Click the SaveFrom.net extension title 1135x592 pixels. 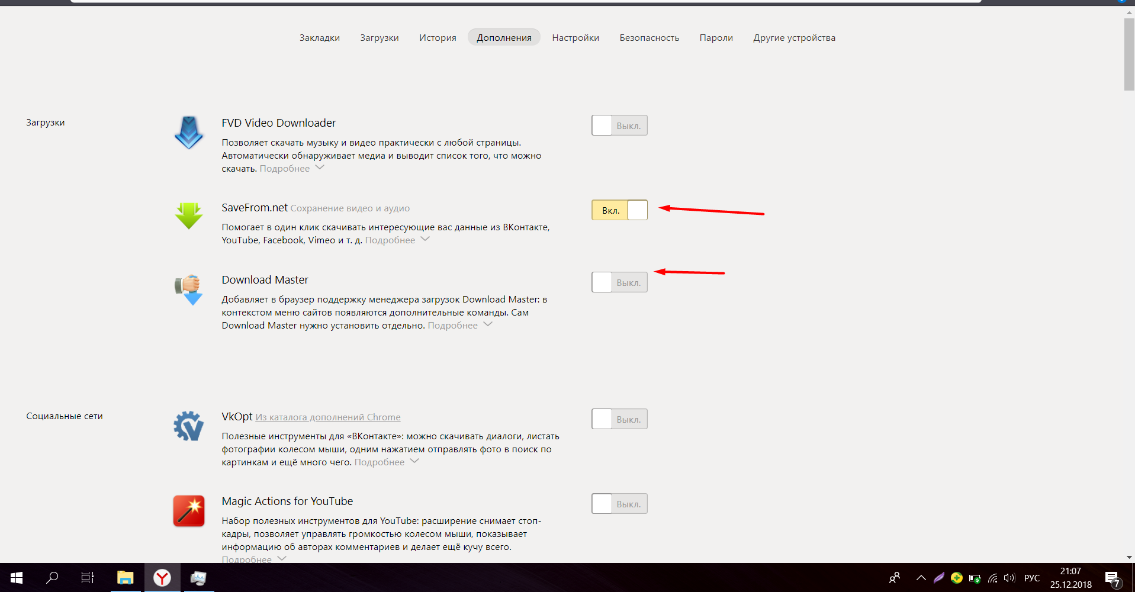(255, 208)
